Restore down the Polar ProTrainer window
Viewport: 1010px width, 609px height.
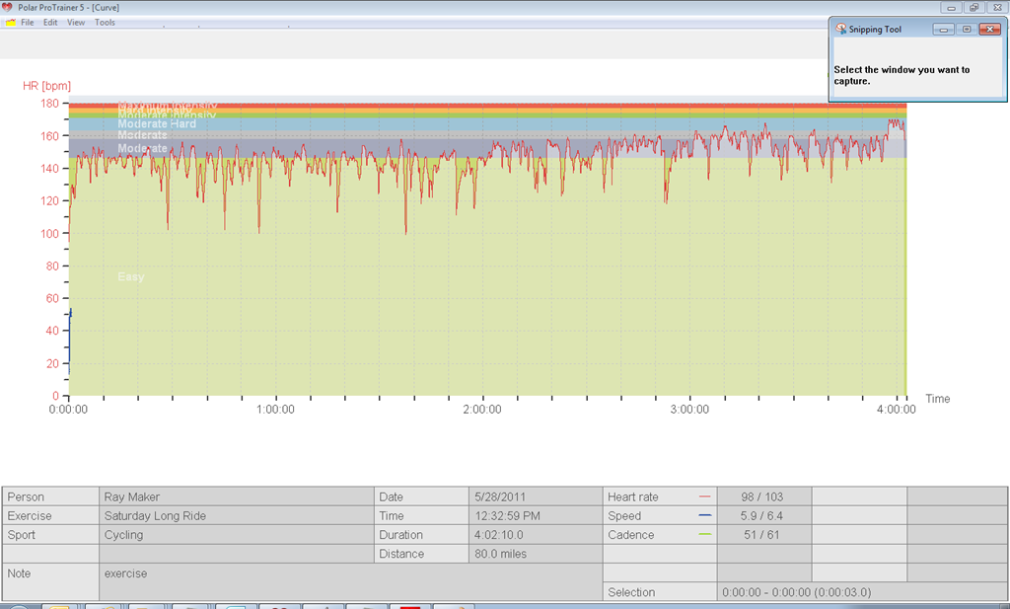click(974, 8)
